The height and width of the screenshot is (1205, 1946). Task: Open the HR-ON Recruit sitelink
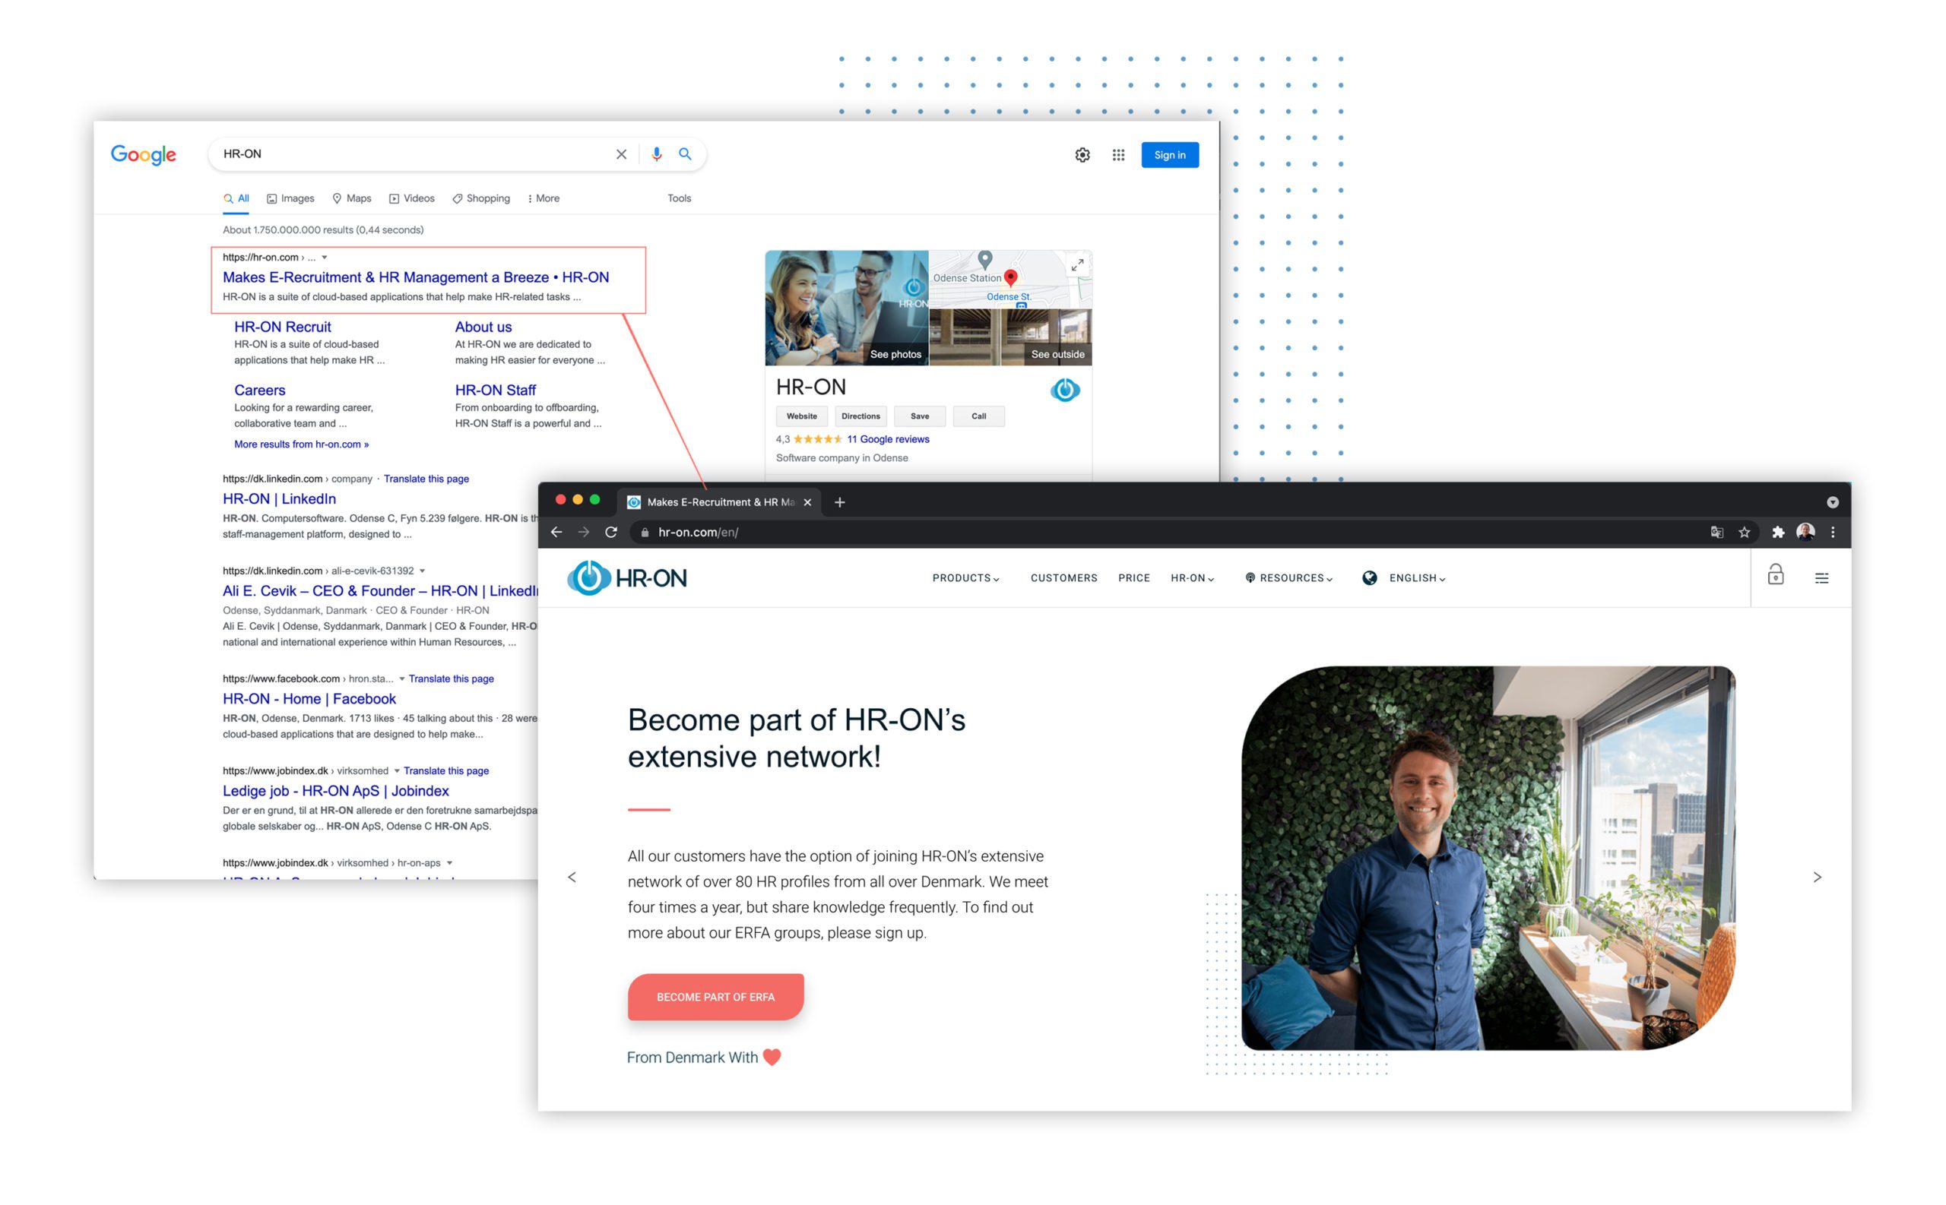pyautogui.click(x=282, y=327)
